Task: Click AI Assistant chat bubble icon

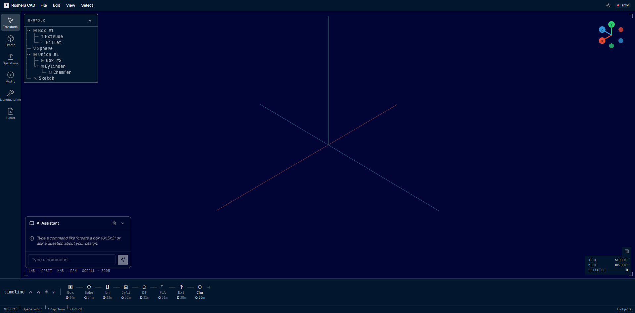Action: [x=32, y=223]
